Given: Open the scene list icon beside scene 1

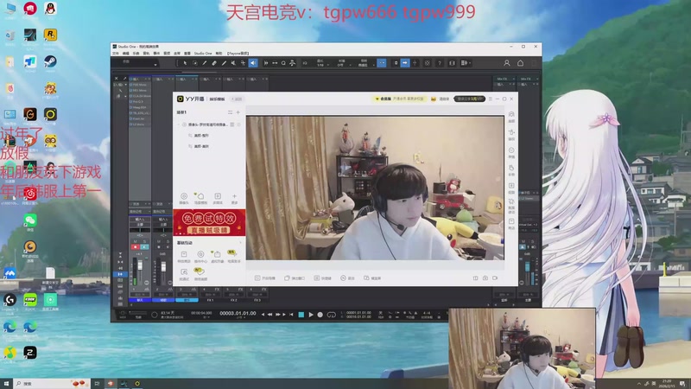Looking at the screenshot, I should 230,112.
